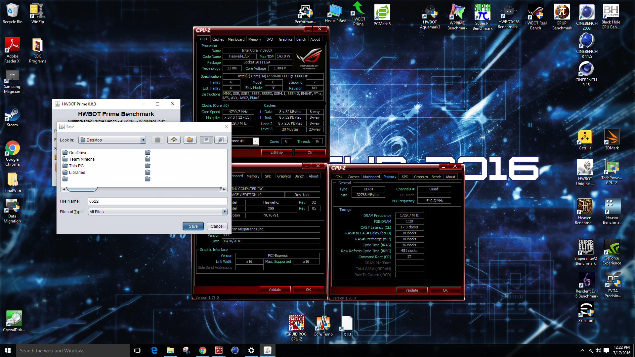Open Data Migration icon
This screenshot has height=357, width=635.
pos(12,211)
